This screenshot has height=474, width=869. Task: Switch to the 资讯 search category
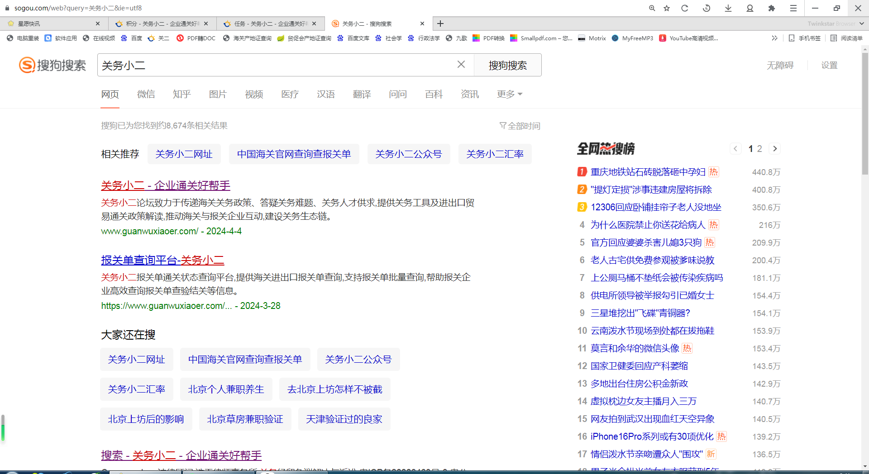(x=470, y=94)
